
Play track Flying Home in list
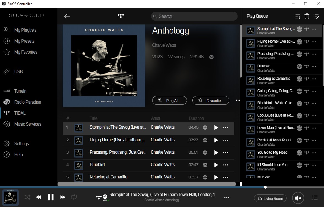216,140
